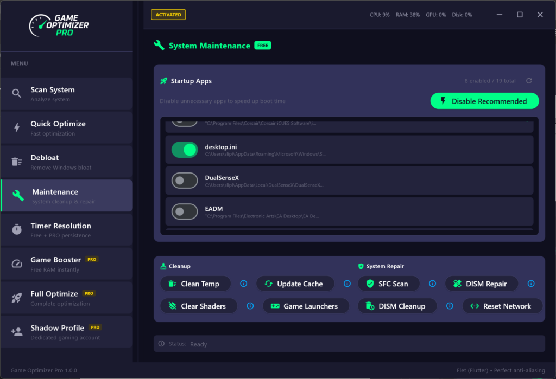This screenshot has width=556, height=379.
Task: Open info icon next to SFC Scan
Action: click(x=432, y=284)
